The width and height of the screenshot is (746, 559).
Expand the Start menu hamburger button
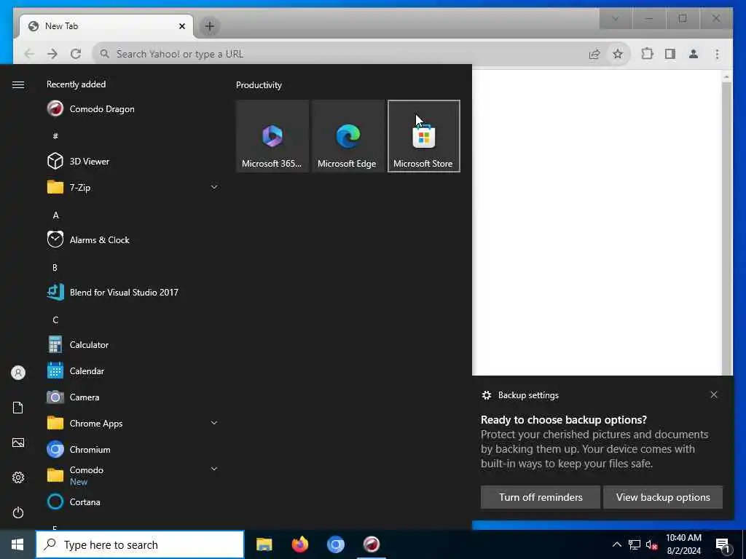[x=18, y=84]
